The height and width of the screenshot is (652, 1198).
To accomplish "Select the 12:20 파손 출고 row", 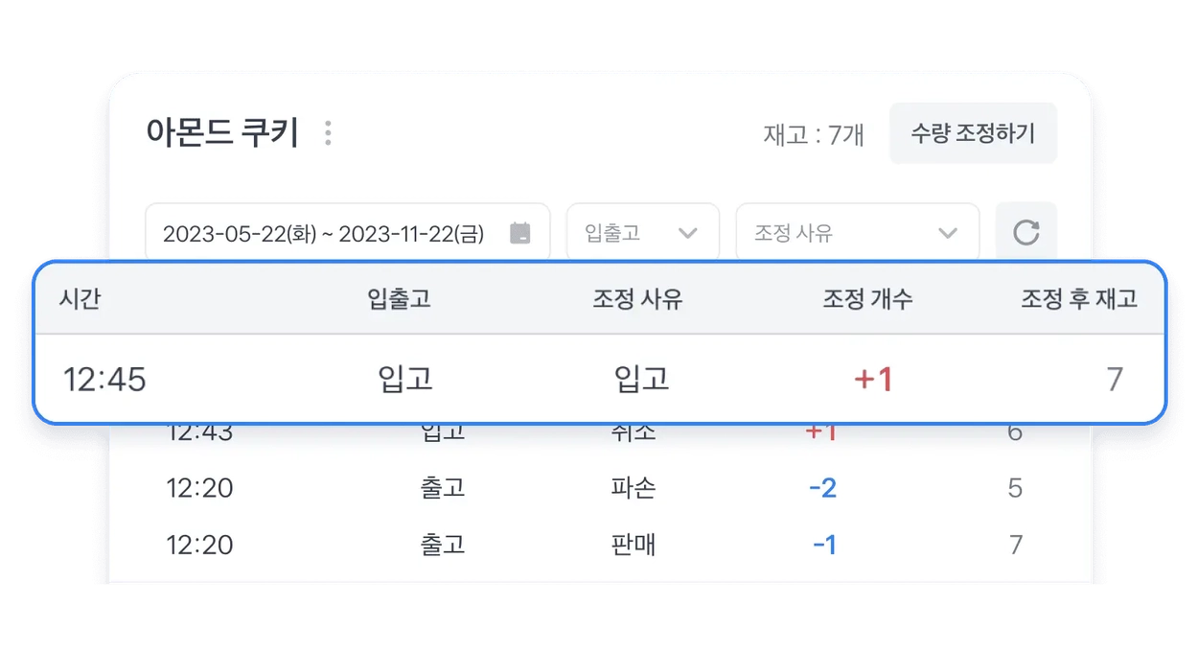I will point(600,488).
